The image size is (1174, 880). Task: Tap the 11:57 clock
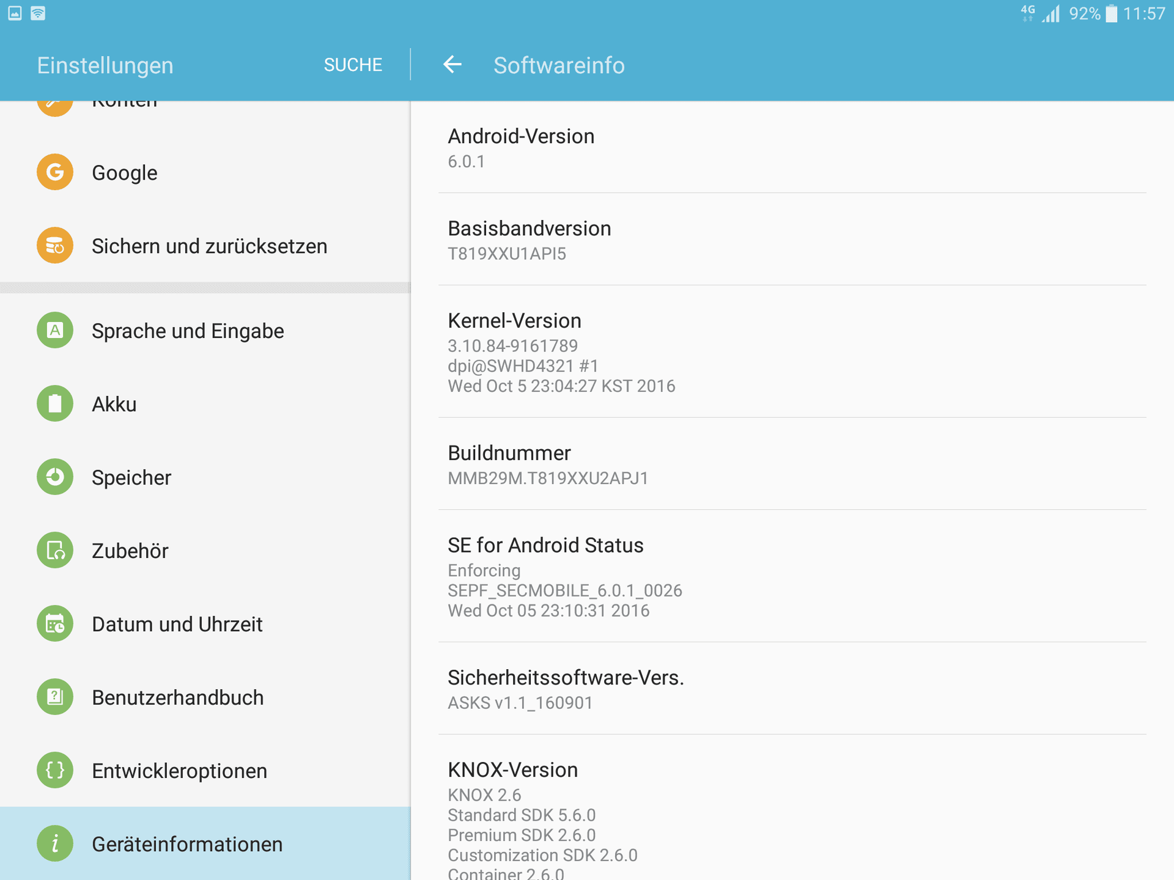tap(1144, 13)
